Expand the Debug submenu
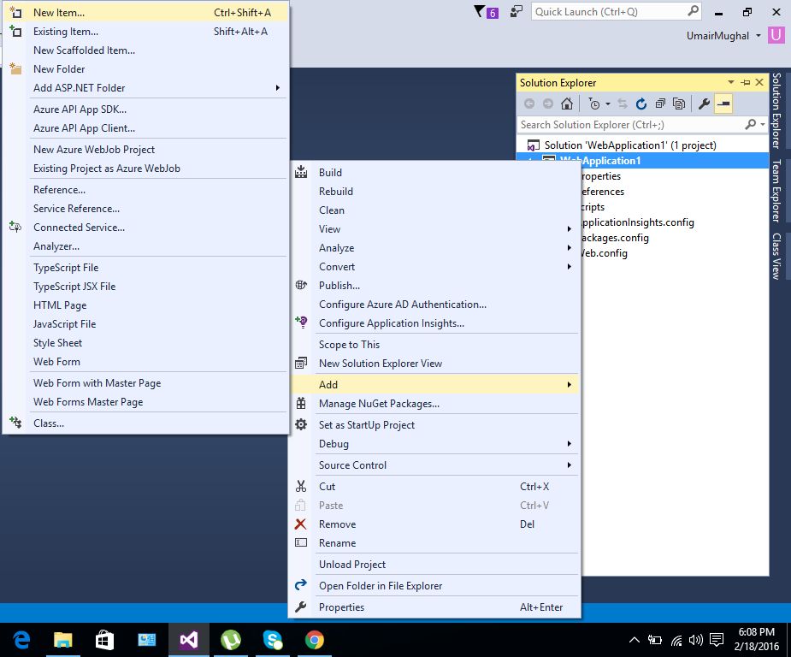This screenshot has height=657, width=791. coord(434,444)
